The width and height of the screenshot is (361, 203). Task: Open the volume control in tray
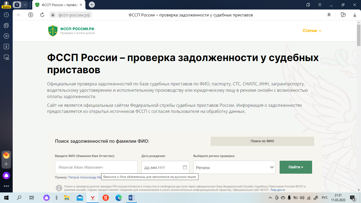click(x=302, y=197)
